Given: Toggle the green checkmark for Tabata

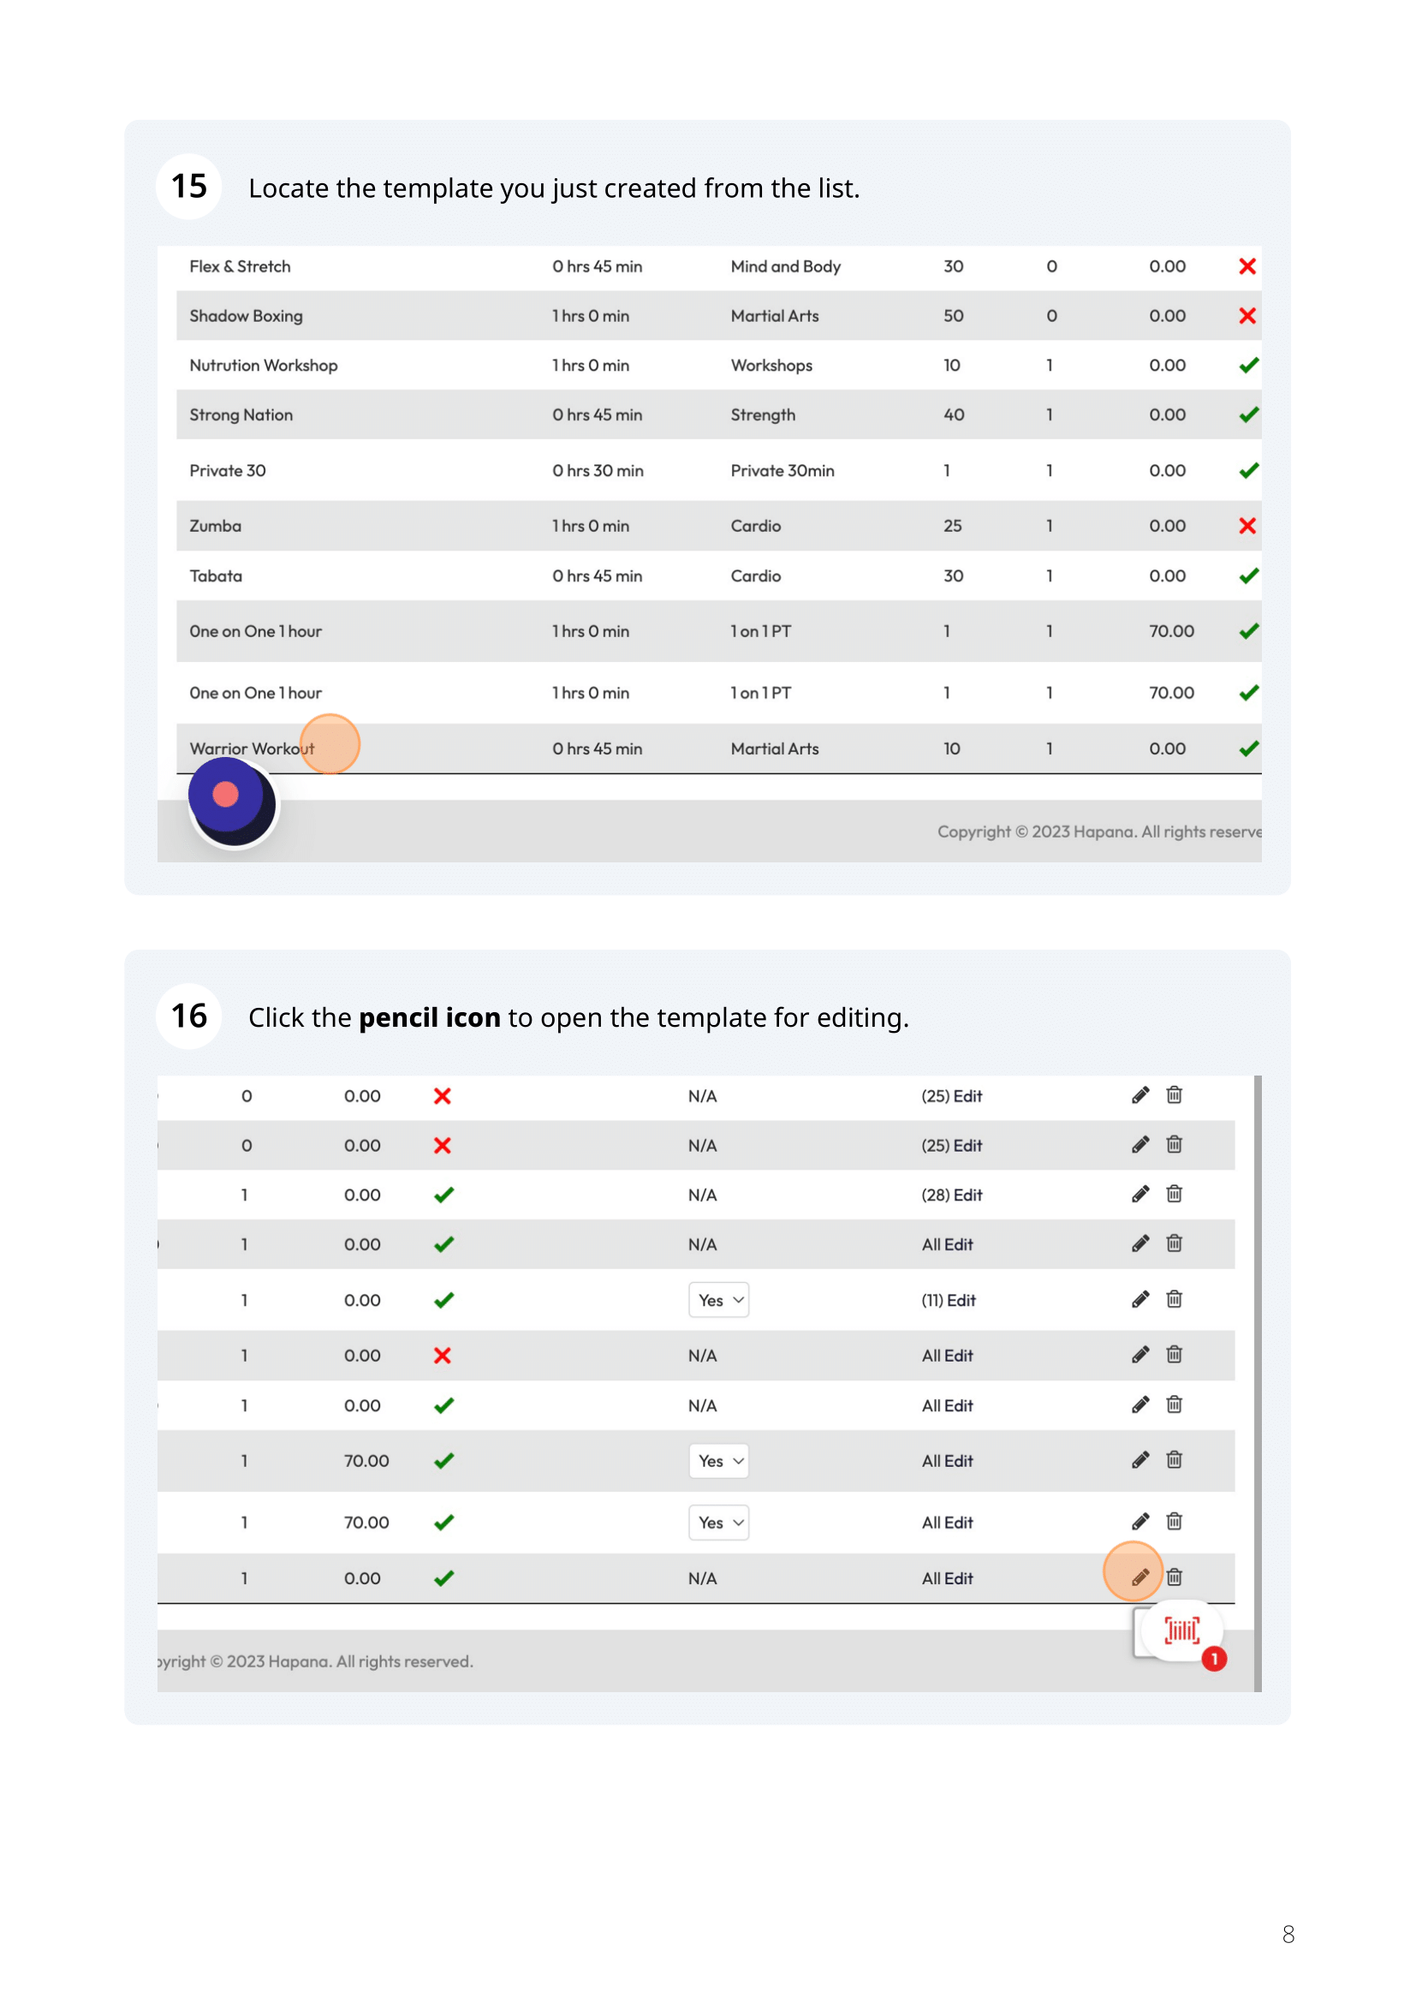Looking at the screenshot, I should [1246, 575].
